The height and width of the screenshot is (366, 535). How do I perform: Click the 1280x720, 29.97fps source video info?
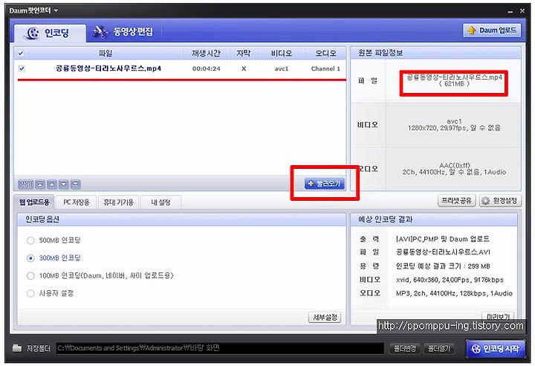coord(454,128)
